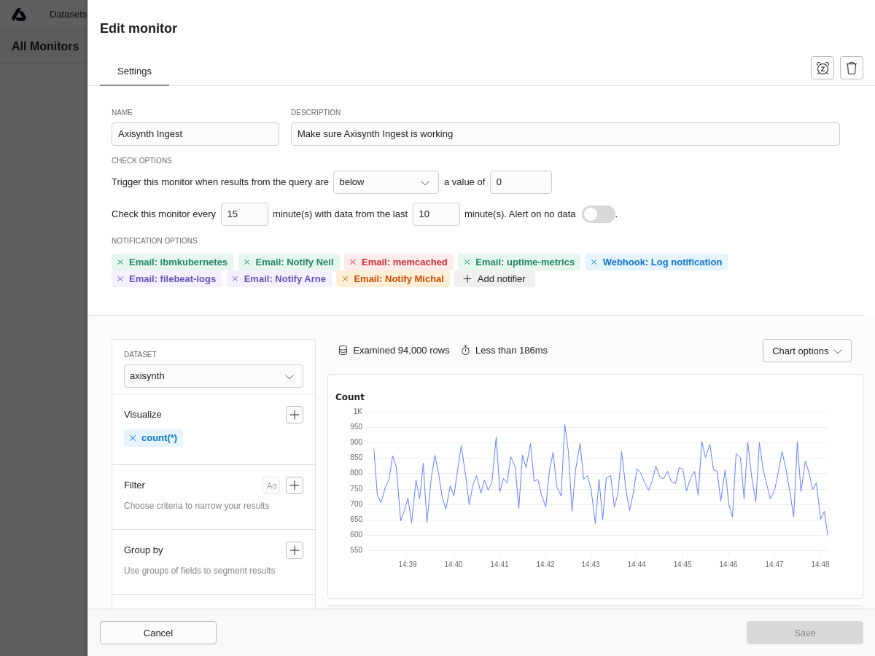The height and width of the screenshot is (656, 875).
Task: Click the threshold value input field
Action: 521,182
